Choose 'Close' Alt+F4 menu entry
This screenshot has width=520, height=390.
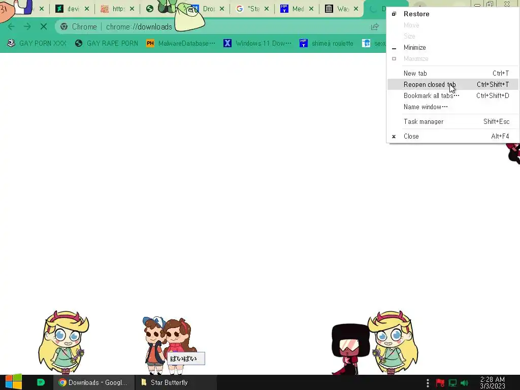[453, 136]
